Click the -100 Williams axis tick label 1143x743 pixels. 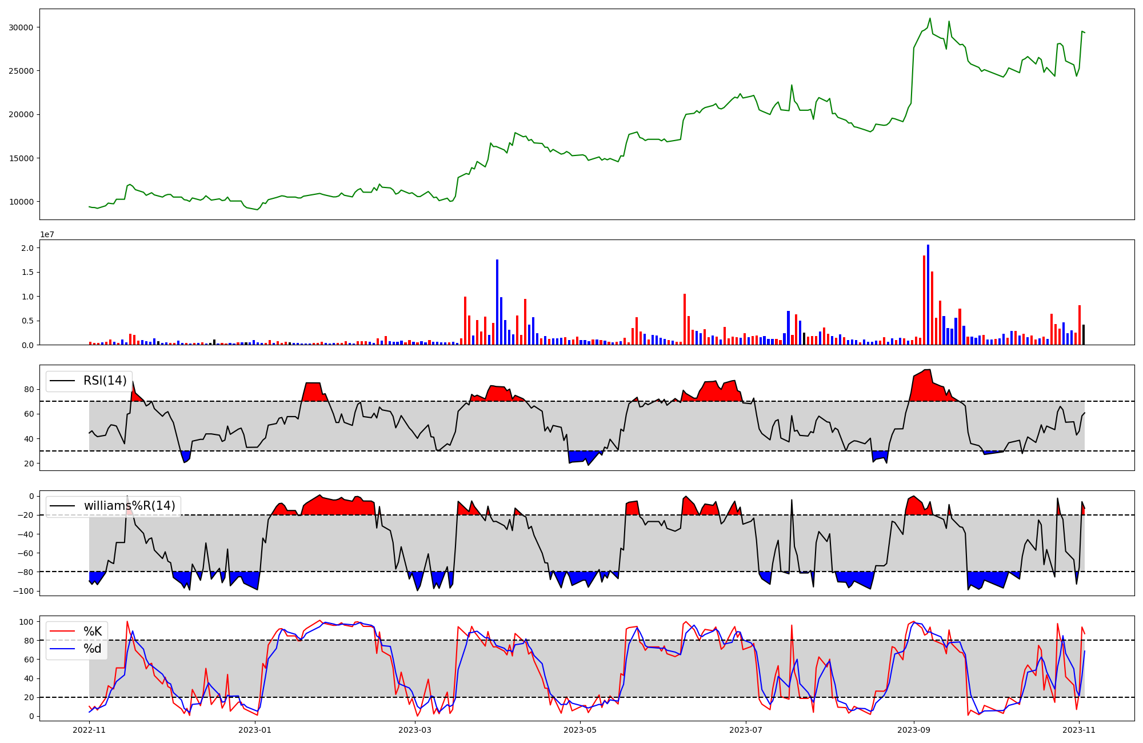pyautogui.click(x=24, y=591)
